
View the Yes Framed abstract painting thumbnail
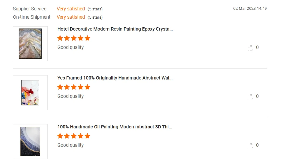(30, 93)
